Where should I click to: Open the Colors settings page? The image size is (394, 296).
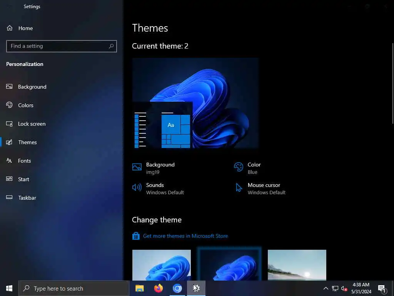62,105
